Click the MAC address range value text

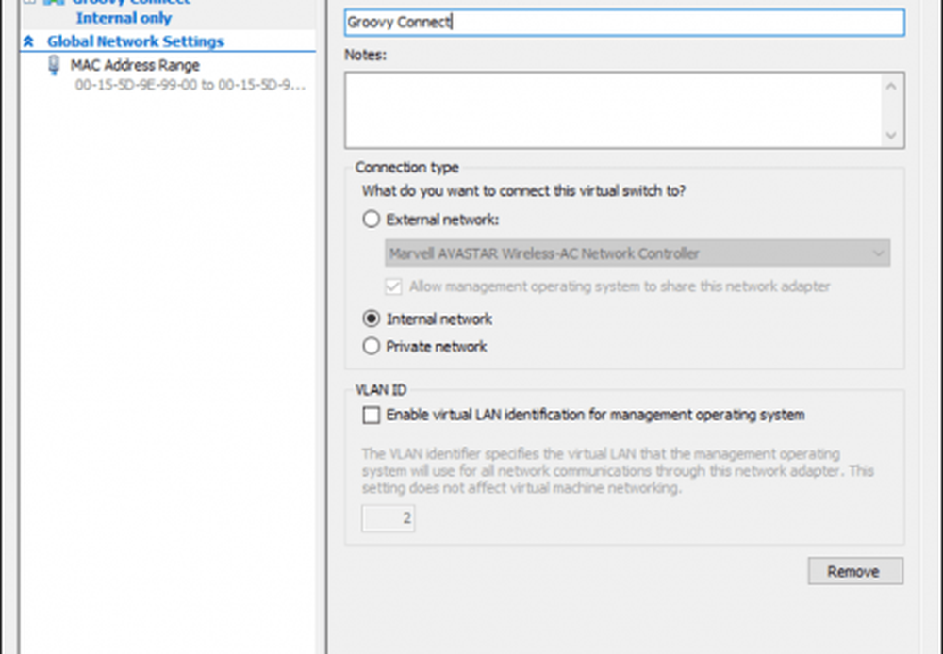[x=190, y=85]
